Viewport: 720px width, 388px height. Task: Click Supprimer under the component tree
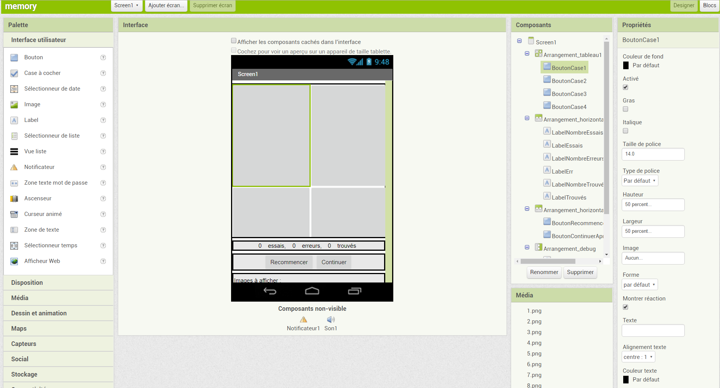click(580, 272)
